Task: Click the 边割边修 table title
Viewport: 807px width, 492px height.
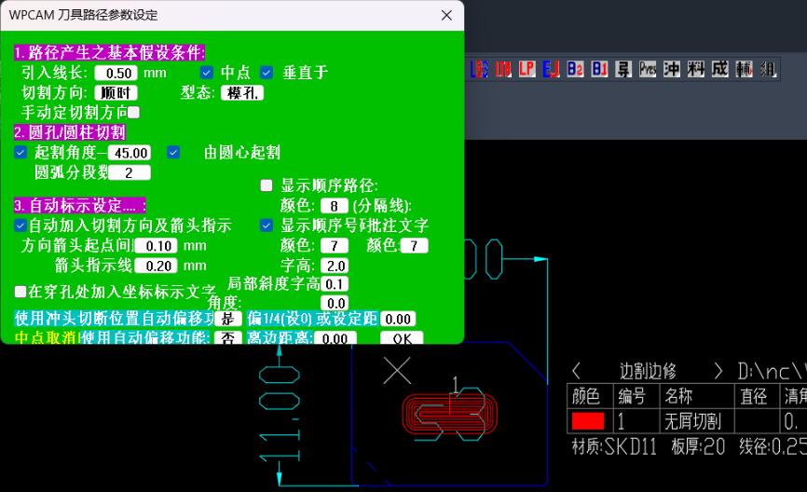Action: (648, 371)
